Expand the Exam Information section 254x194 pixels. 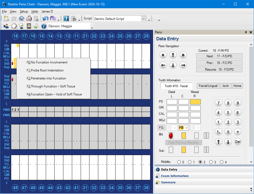(x=175, y=176)
